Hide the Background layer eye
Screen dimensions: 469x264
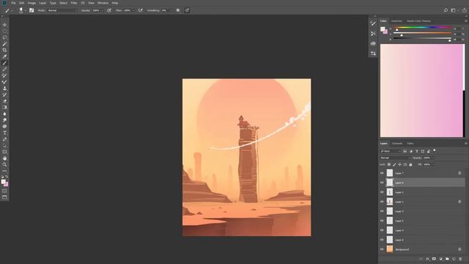pyautogui.click(x=382, y=249)
